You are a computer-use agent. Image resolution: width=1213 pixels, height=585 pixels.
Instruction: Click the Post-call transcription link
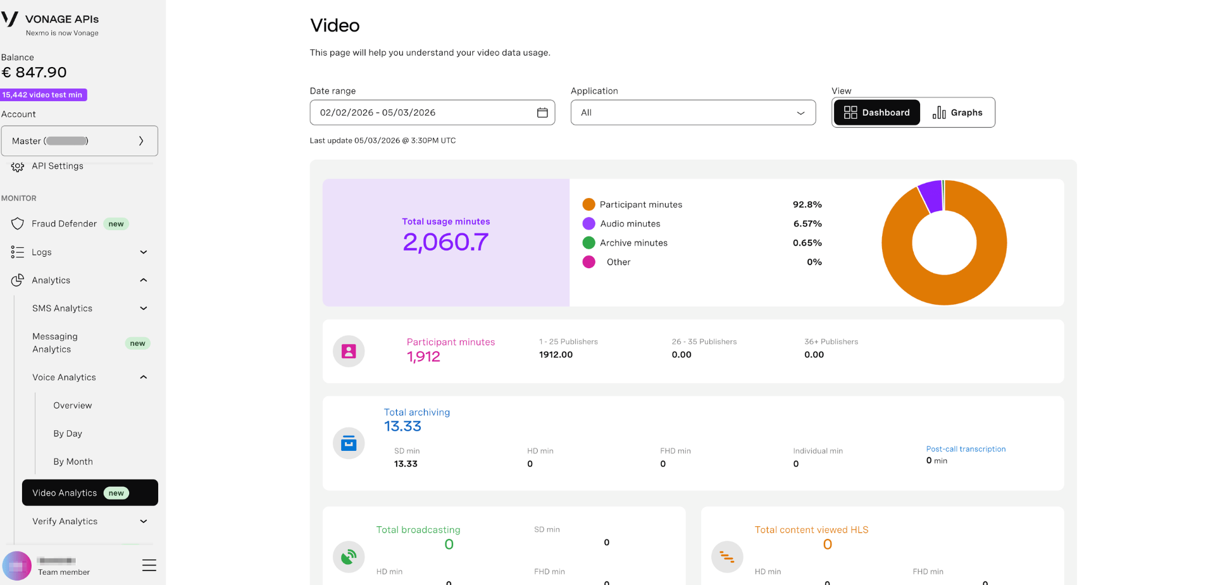pos(966,449)
